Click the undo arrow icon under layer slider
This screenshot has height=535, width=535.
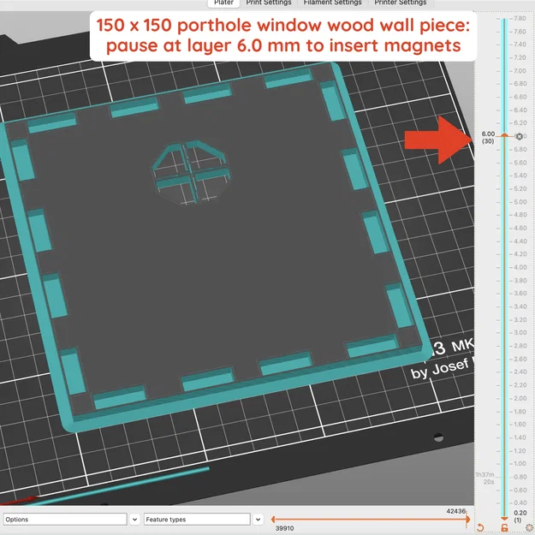tap(480, 527)
